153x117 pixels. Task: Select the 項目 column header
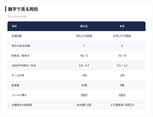(14, 26)
